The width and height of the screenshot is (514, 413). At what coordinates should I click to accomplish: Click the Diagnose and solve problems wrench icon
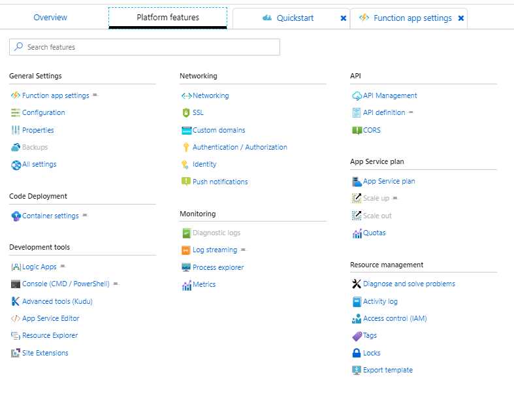click(x=357, y=284)
